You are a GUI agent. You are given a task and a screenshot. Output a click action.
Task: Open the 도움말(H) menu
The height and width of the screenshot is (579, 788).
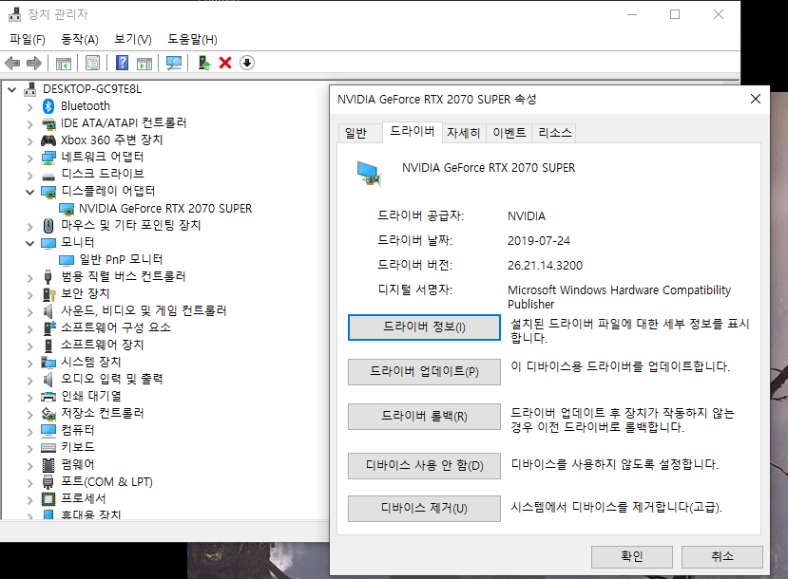192,39
